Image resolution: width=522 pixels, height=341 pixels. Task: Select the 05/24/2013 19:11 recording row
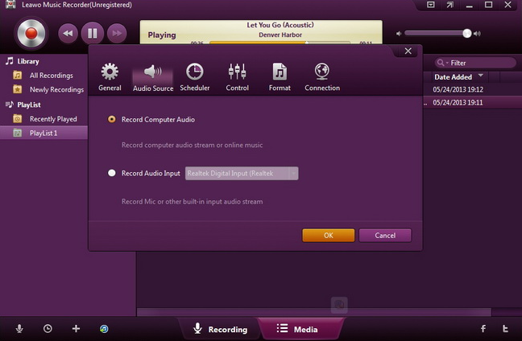[473, 102]
